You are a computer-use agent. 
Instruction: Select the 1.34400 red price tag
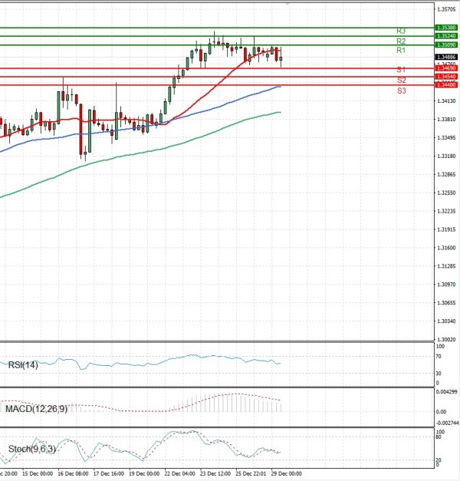coord(446,84)
